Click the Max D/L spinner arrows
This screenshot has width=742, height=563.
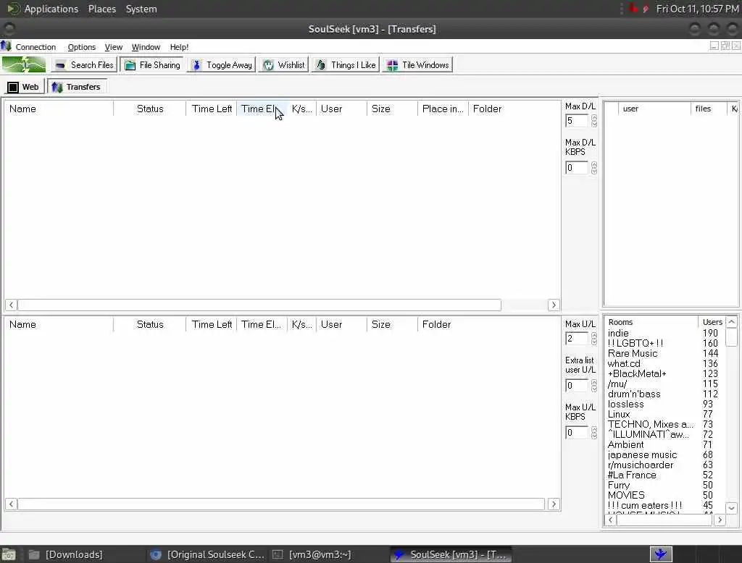coord(594,121)
